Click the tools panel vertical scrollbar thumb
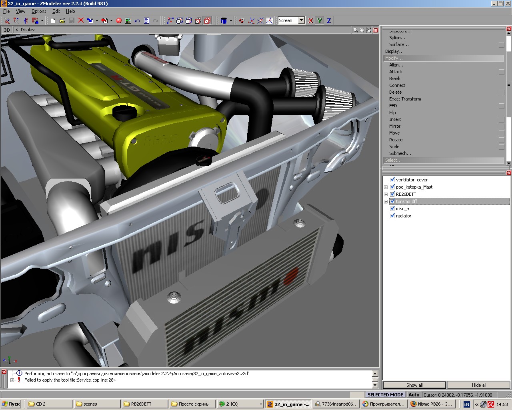This screenshot has height=410, width=512. click(509, 84)
